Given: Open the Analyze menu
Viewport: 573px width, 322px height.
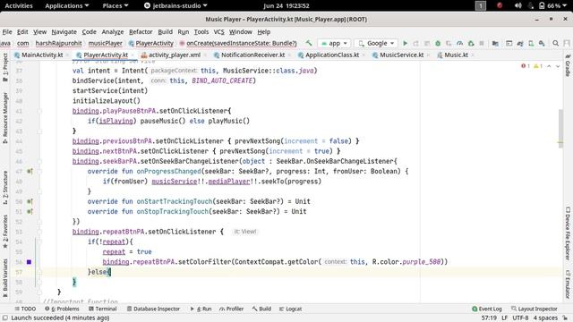Looking at the screenshot, I should point(113,32).
